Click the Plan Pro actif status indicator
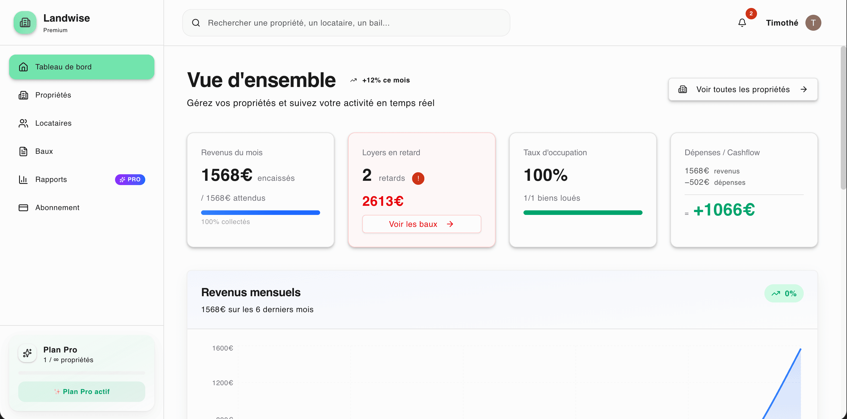847x419 pixels. (x=81, y=391)
